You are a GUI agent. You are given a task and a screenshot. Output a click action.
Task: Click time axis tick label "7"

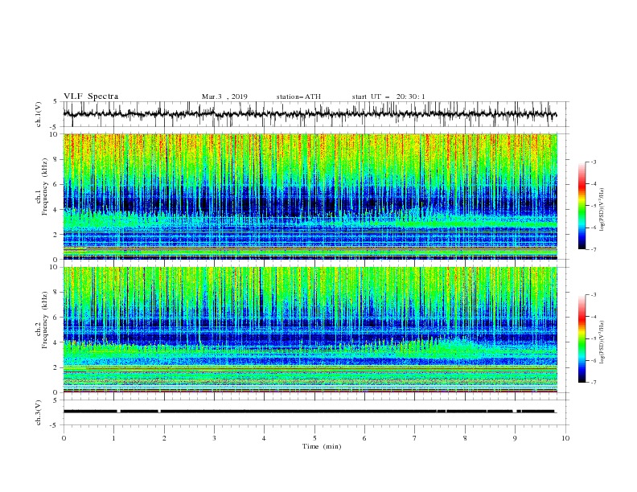point(415,438)
